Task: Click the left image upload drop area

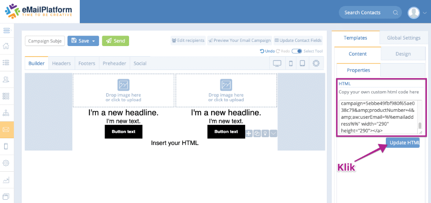Action: pos(124,91)
